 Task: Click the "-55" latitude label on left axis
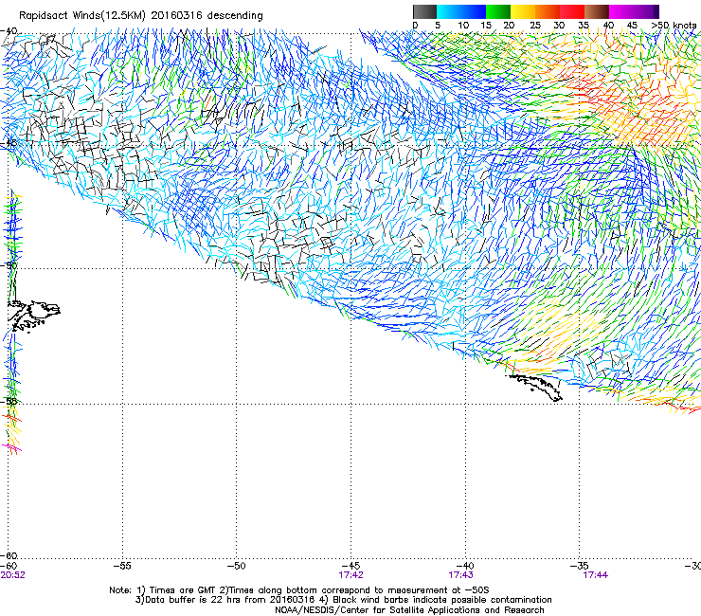[x=9, y=401]
